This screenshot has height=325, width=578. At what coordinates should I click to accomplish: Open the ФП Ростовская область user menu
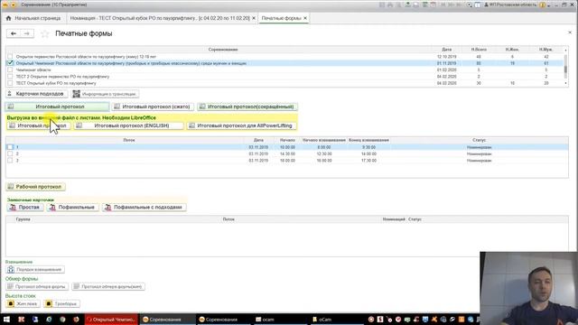tap(511, 5)
